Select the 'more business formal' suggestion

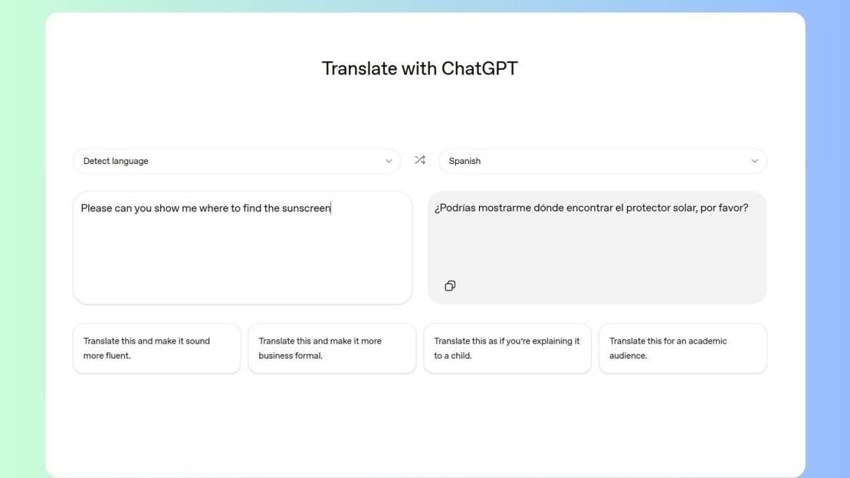tap(332, 349)
